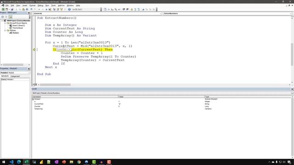Image resolution: width=294 pixels, height=165 pixels.
Task: Expand the Module1 entry in Locals window
Action: [33, 99]
